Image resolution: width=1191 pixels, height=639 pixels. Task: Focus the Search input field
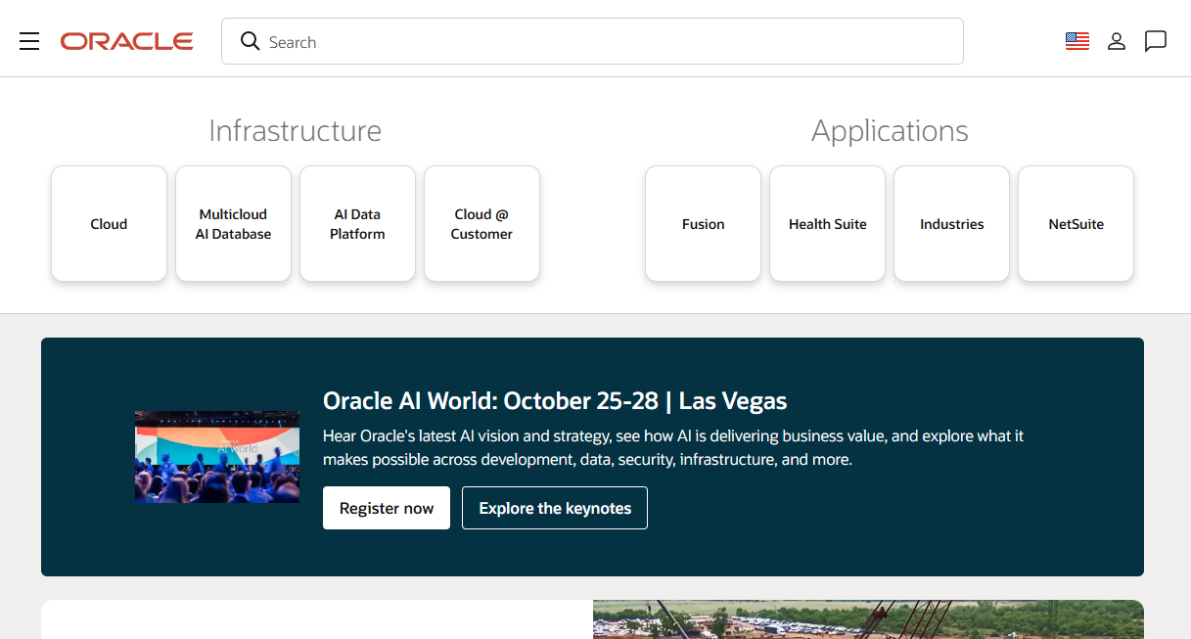tap(592, 41)
